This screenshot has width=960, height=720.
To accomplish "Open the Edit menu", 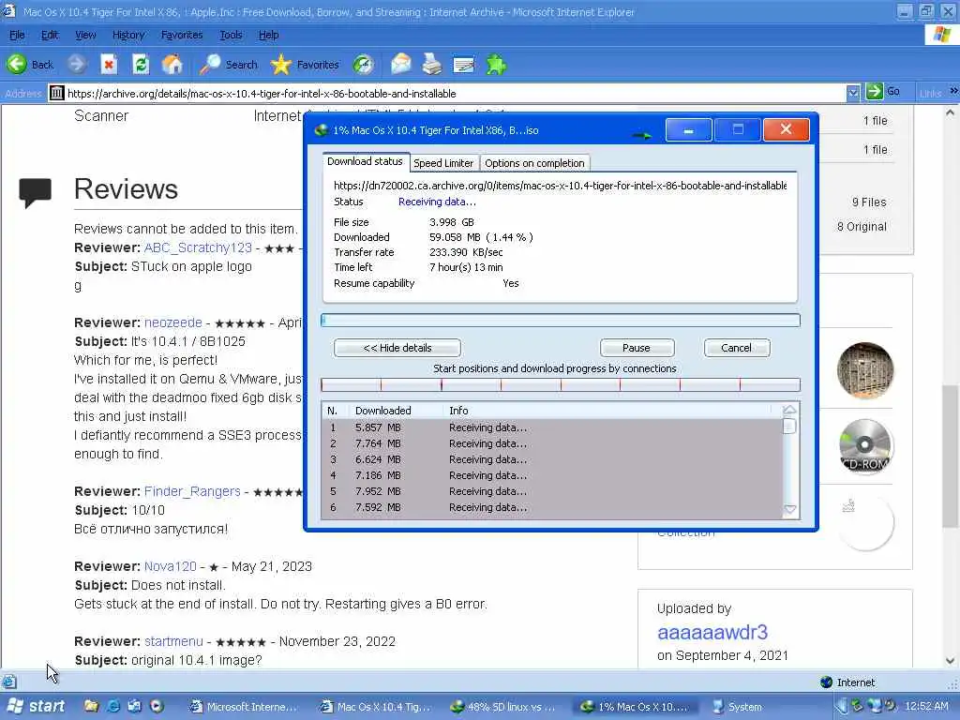I will coord(50,35).
